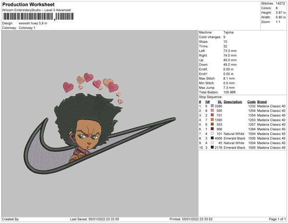The height and width of the screenshot is (223, 288).
Task: Click stitch count '4906' in row 8
Action: pos(218,138)
